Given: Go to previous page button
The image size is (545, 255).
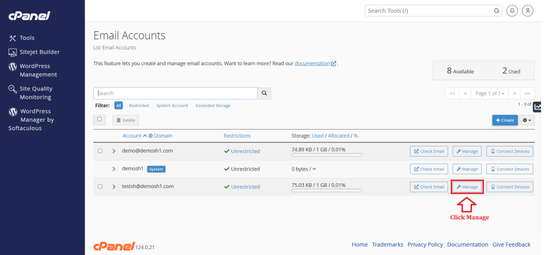Looking at the screenshot, I should point(465,93).
